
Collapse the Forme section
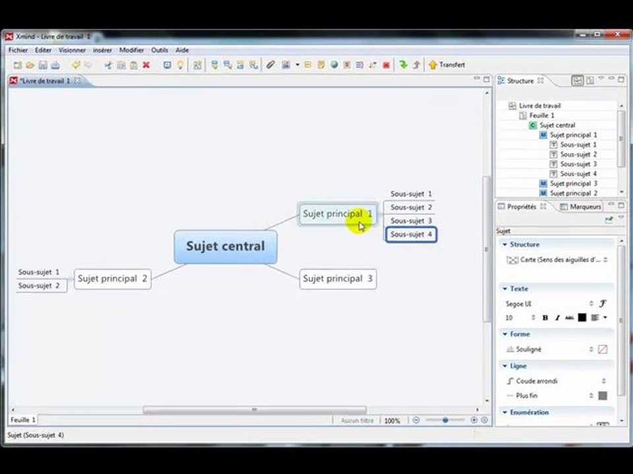click(x=504, y=334)
